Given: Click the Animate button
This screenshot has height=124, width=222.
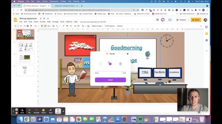Looking at the screenshot, I should (120, 26).
